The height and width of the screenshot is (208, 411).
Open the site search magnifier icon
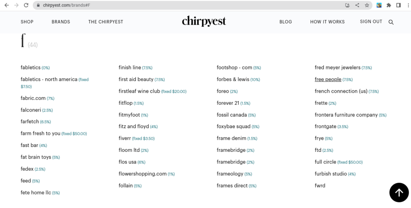coord(391,22)
